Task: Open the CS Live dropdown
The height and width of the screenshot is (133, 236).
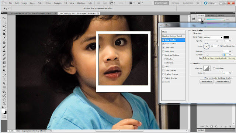Action: (x=211, y=3)
